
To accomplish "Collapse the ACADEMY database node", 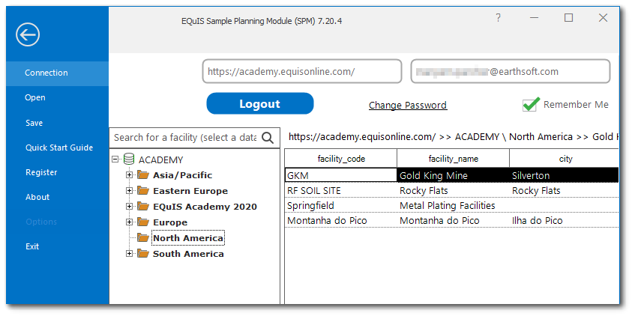I will pos(115,159).
